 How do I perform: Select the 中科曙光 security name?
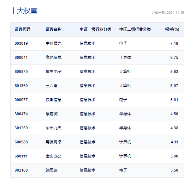tap(53, 43)
